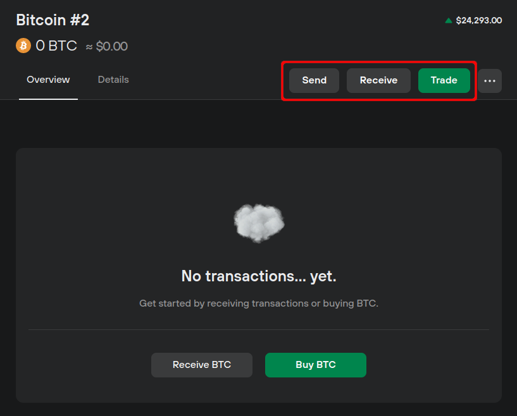The width and height of the screenshot is (517, 416).
Task: Click the 0 BTC balance text
Action: [56, 46]
